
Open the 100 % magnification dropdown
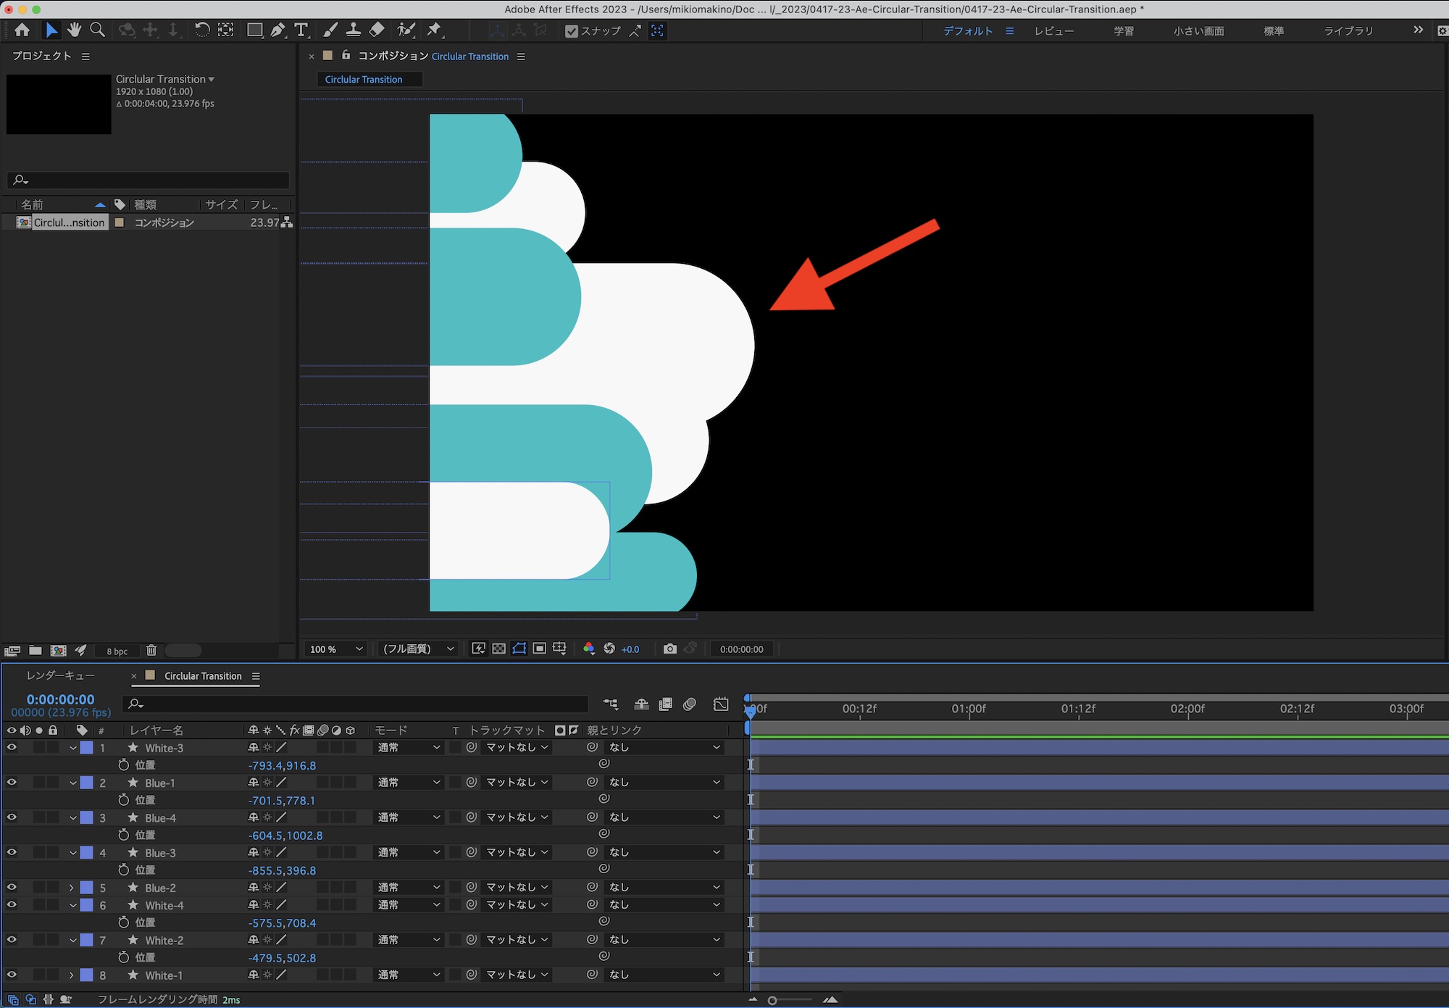point(335,649)
